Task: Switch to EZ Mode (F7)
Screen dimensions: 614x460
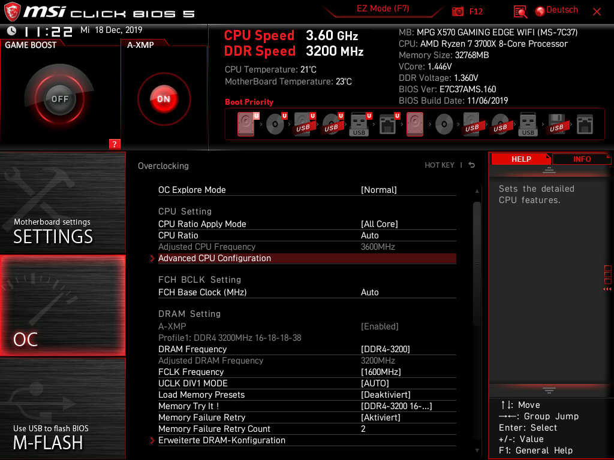Action: point(383,8)
